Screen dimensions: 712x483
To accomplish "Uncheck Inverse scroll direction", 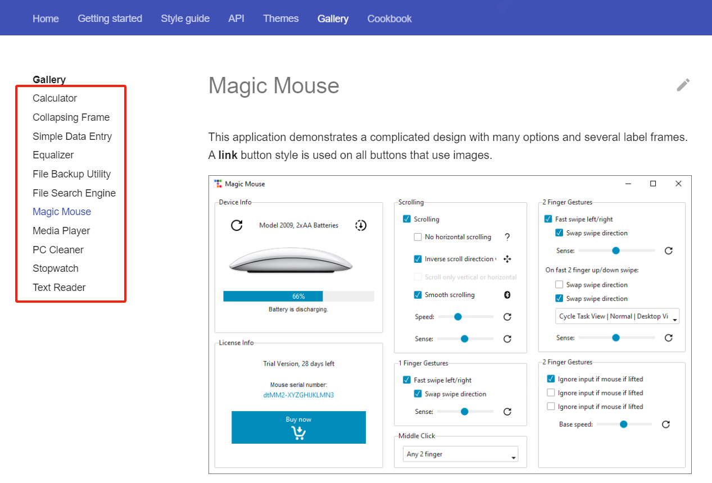I will [x=418, y=259].
